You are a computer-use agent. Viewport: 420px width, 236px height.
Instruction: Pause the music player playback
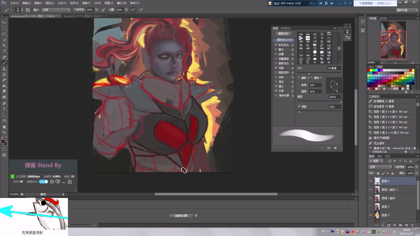326,3
